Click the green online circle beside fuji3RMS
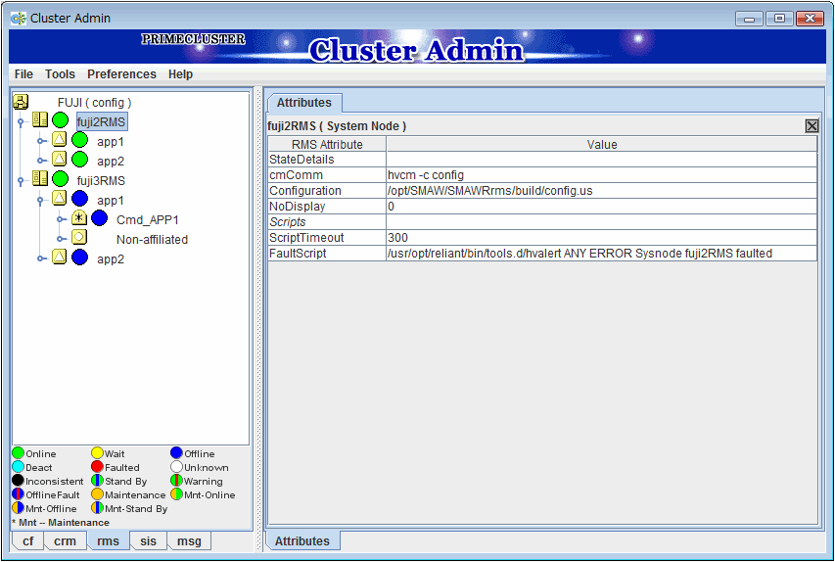Image resolution: width=835 pixels, height=562 pixels. click(x=60, y=179)
